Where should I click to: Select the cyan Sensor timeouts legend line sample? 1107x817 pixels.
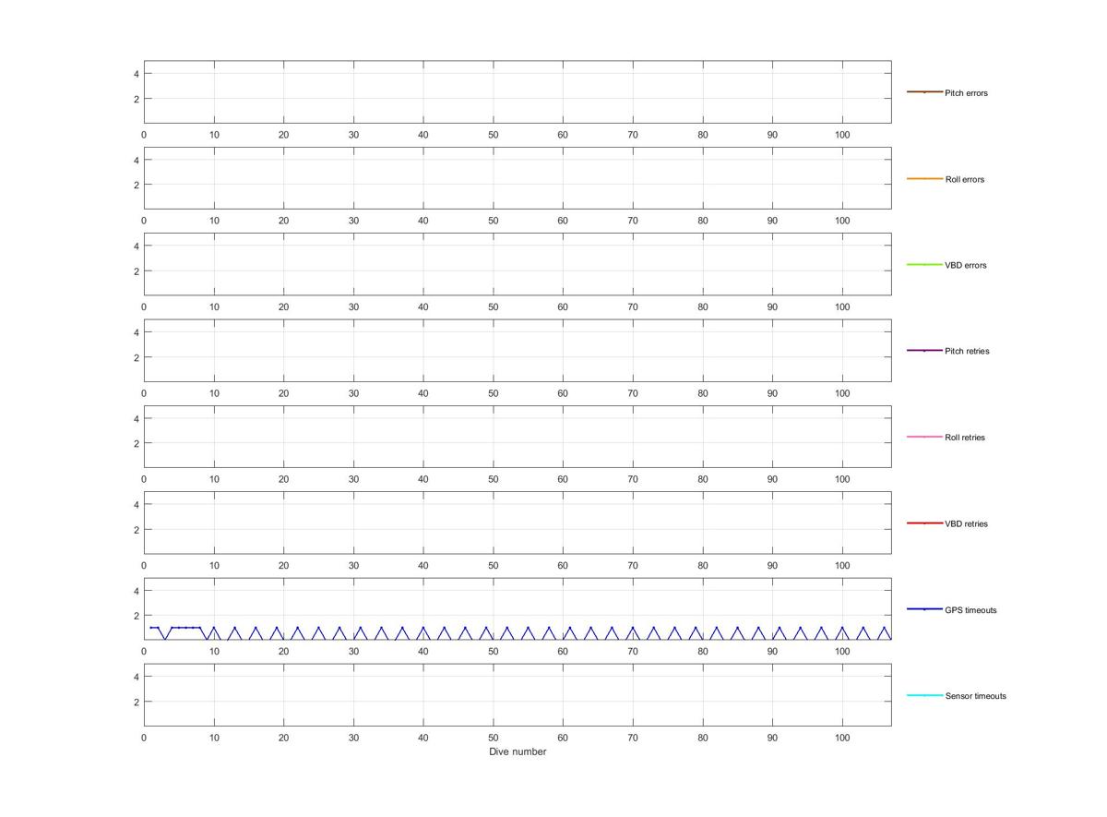(x=924, y=695)
